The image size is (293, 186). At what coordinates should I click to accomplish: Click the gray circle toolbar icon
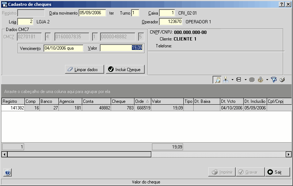point(252,80)
